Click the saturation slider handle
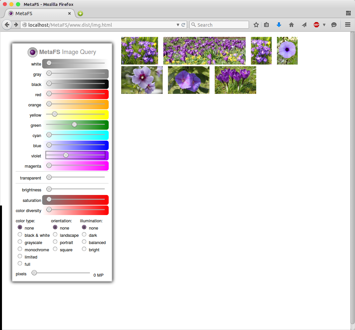This screenshot has width=355, height=330. [49, 199]
